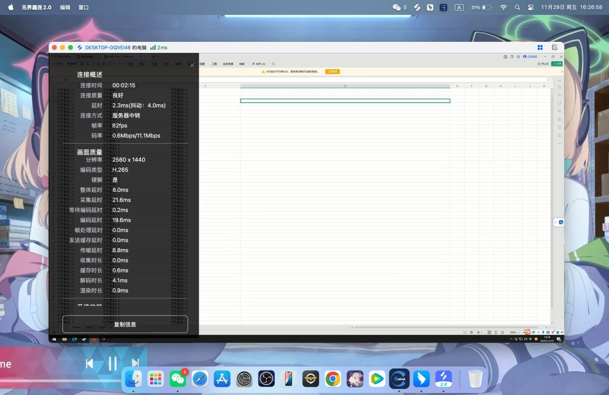Open Google Chrome from the Dock
This screenshot has height=395, width=609.
pos(333,379)
